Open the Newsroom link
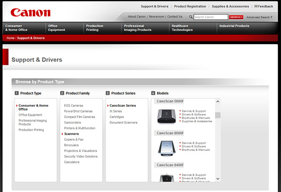The height and width of the screenshot is (192, 281). (x=157, y=16)
